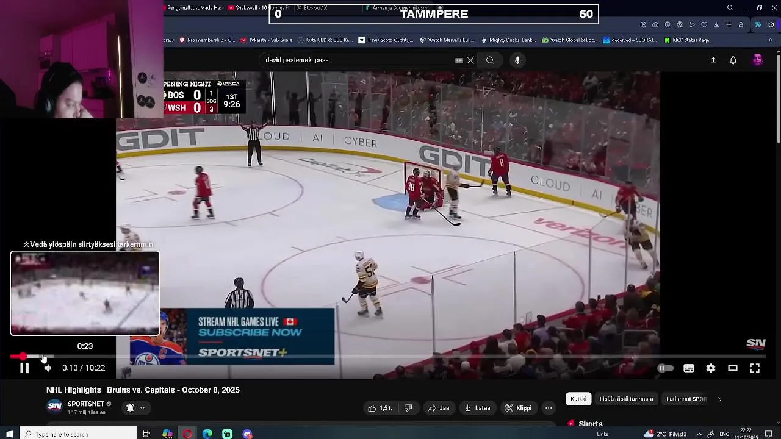Viewport: 781px width, 439px height.
Task: Open the YouTube create/upload icon
Action: [713, 60]
